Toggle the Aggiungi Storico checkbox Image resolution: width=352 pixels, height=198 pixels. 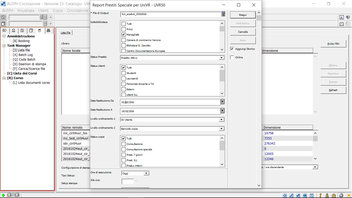coord(232,49)
